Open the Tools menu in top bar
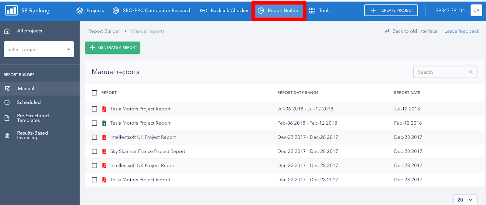This screenshot has height=205, width=486. [320, 10]
